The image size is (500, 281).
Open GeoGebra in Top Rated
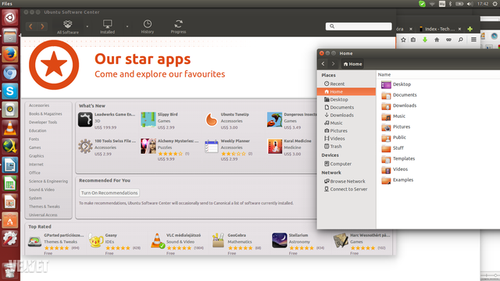(237, 244)
